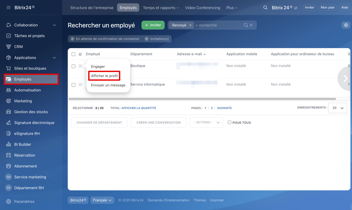Viewport: 352px width, 210px height.
Task: Open Département RH DR avatar
Action: [x=9, y=188]
